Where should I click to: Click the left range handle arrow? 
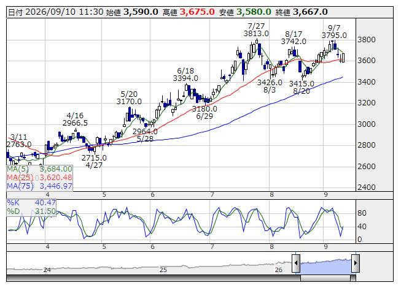[x=296, y=263]
